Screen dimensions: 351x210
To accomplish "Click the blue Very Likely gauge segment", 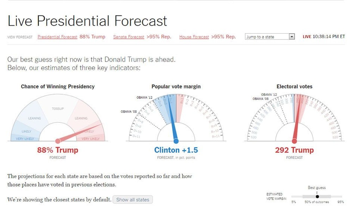I will [25, 139].
